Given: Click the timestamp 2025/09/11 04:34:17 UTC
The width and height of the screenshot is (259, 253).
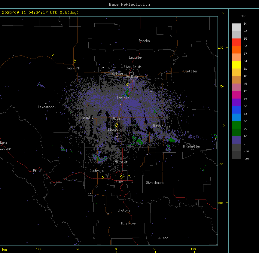Looking at the screenshot, I should [30, 13].
